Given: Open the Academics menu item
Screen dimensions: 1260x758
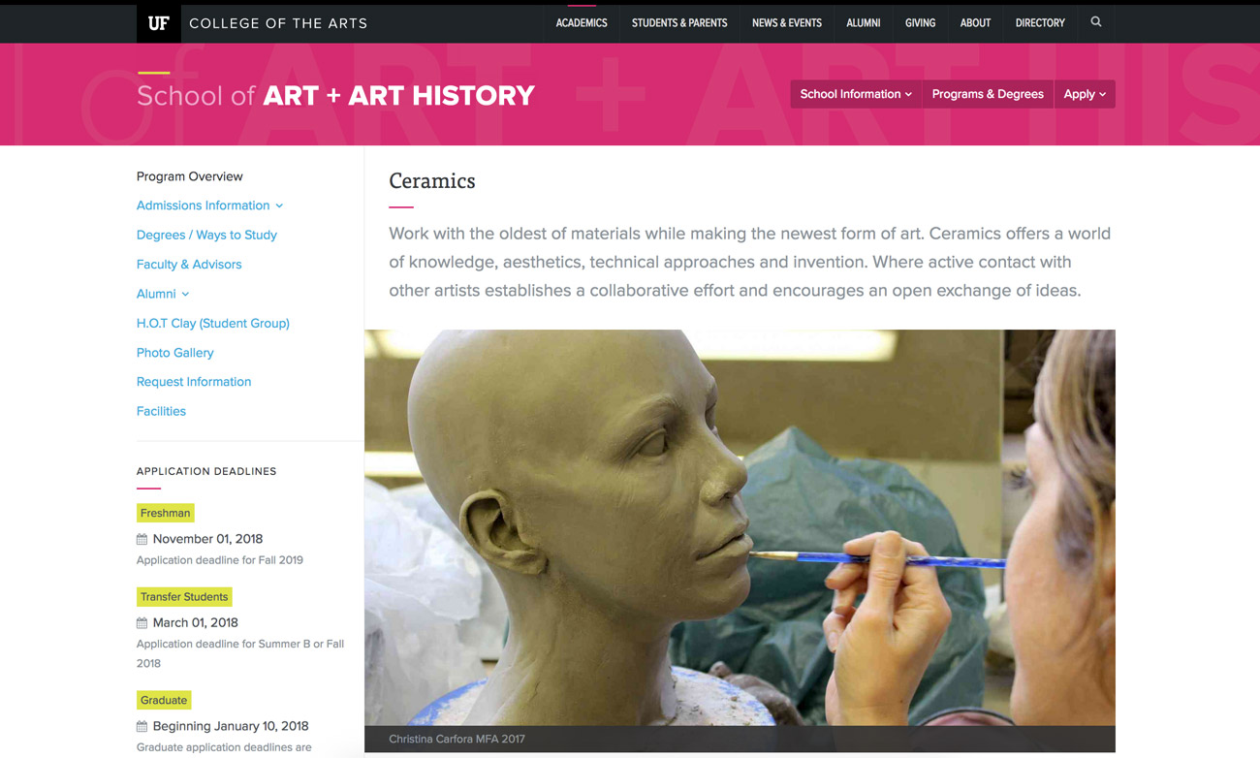Looking at the screenshot, I should point(582,22).
